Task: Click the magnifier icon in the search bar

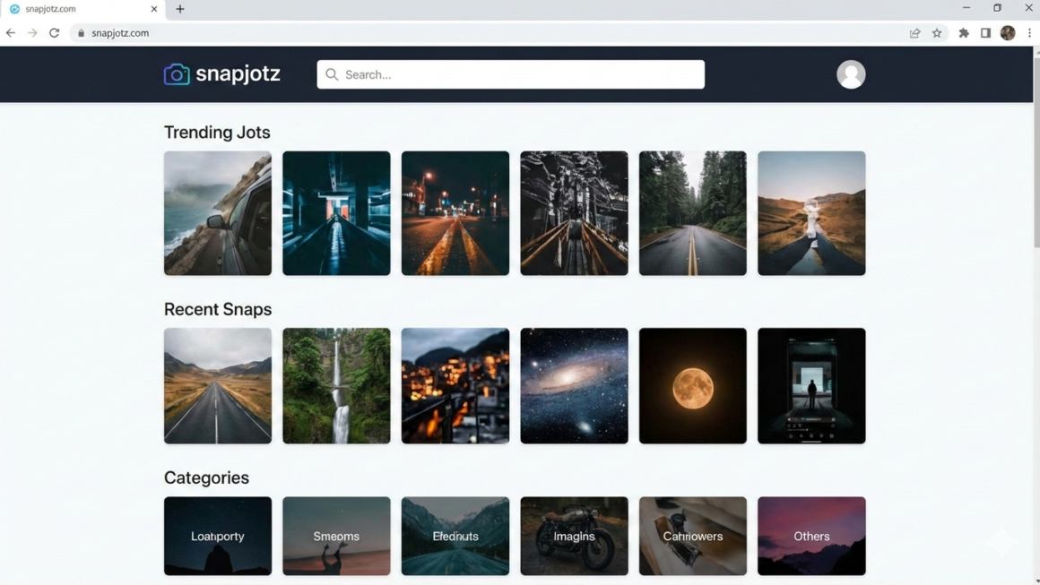Action: pyautogui.click(x=332, y=74)
